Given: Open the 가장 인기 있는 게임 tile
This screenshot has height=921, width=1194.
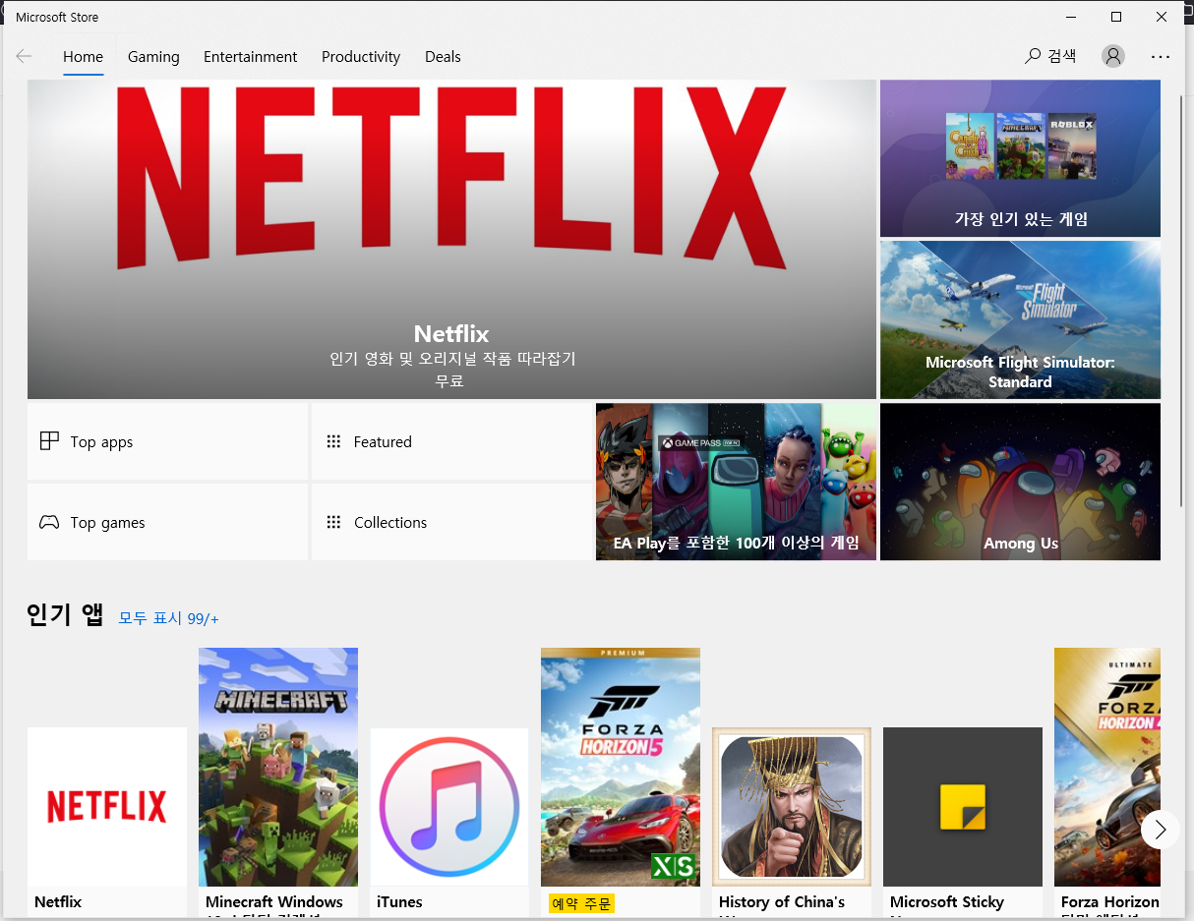Looking at the screenshot, I should point(1020,158).
